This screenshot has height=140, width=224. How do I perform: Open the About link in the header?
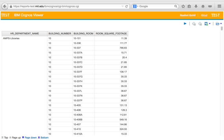point(204,15)
